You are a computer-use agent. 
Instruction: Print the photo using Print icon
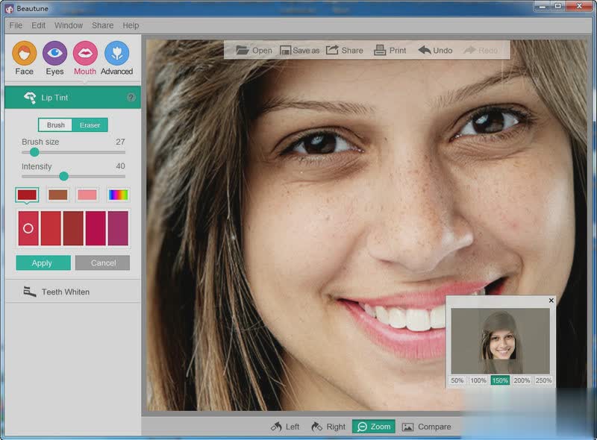coord(380,50)
